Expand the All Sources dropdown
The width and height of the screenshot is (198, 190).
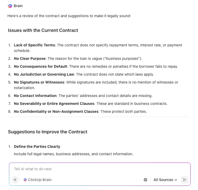coord(165,180)
